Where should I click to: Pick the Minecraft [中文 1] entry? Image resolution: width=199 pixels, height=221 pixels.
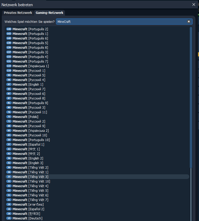pos(97,149)
